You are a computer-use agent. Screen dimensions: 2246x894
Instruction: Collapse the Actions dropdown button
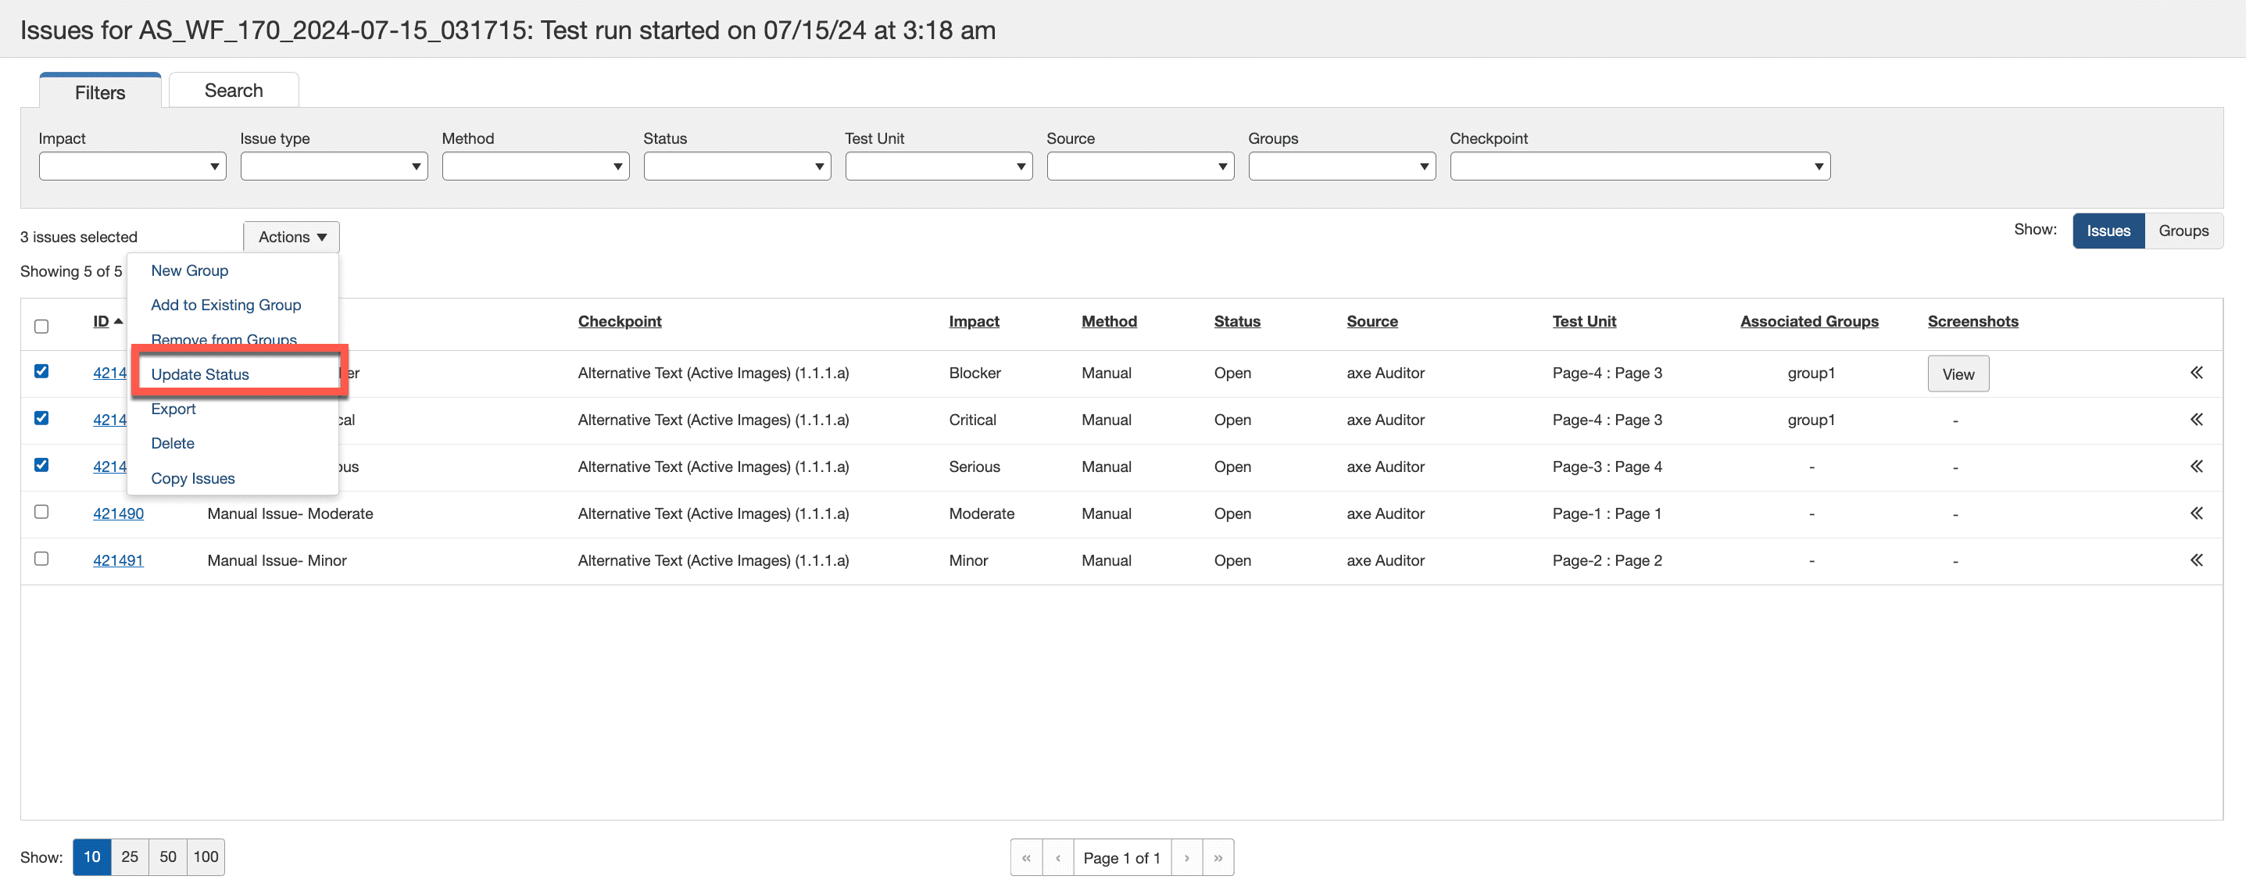tap(291, 238)
